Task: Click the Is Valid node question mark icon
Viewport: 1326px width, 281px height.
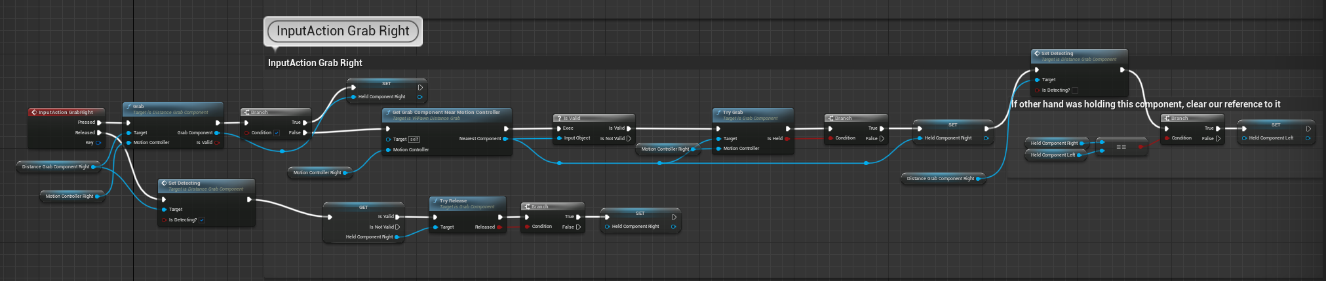Action: click(x=558, y=118)
